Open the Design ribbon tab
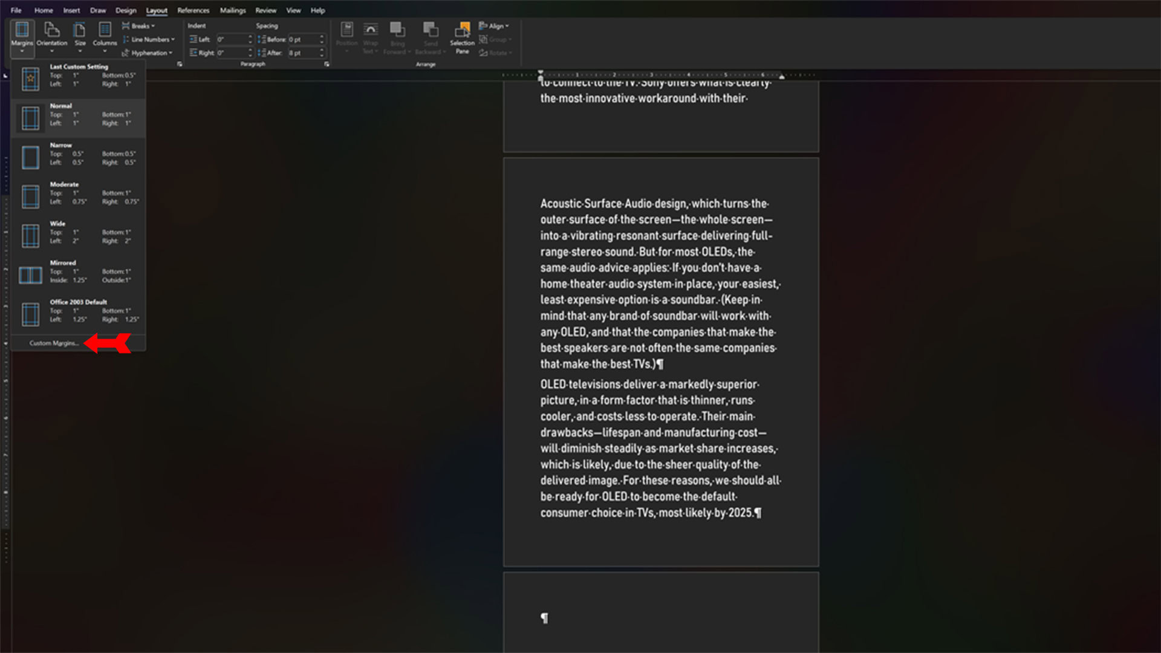Image resolution: width=1161 pixels, height=653 pixels. tap(126, 10)
